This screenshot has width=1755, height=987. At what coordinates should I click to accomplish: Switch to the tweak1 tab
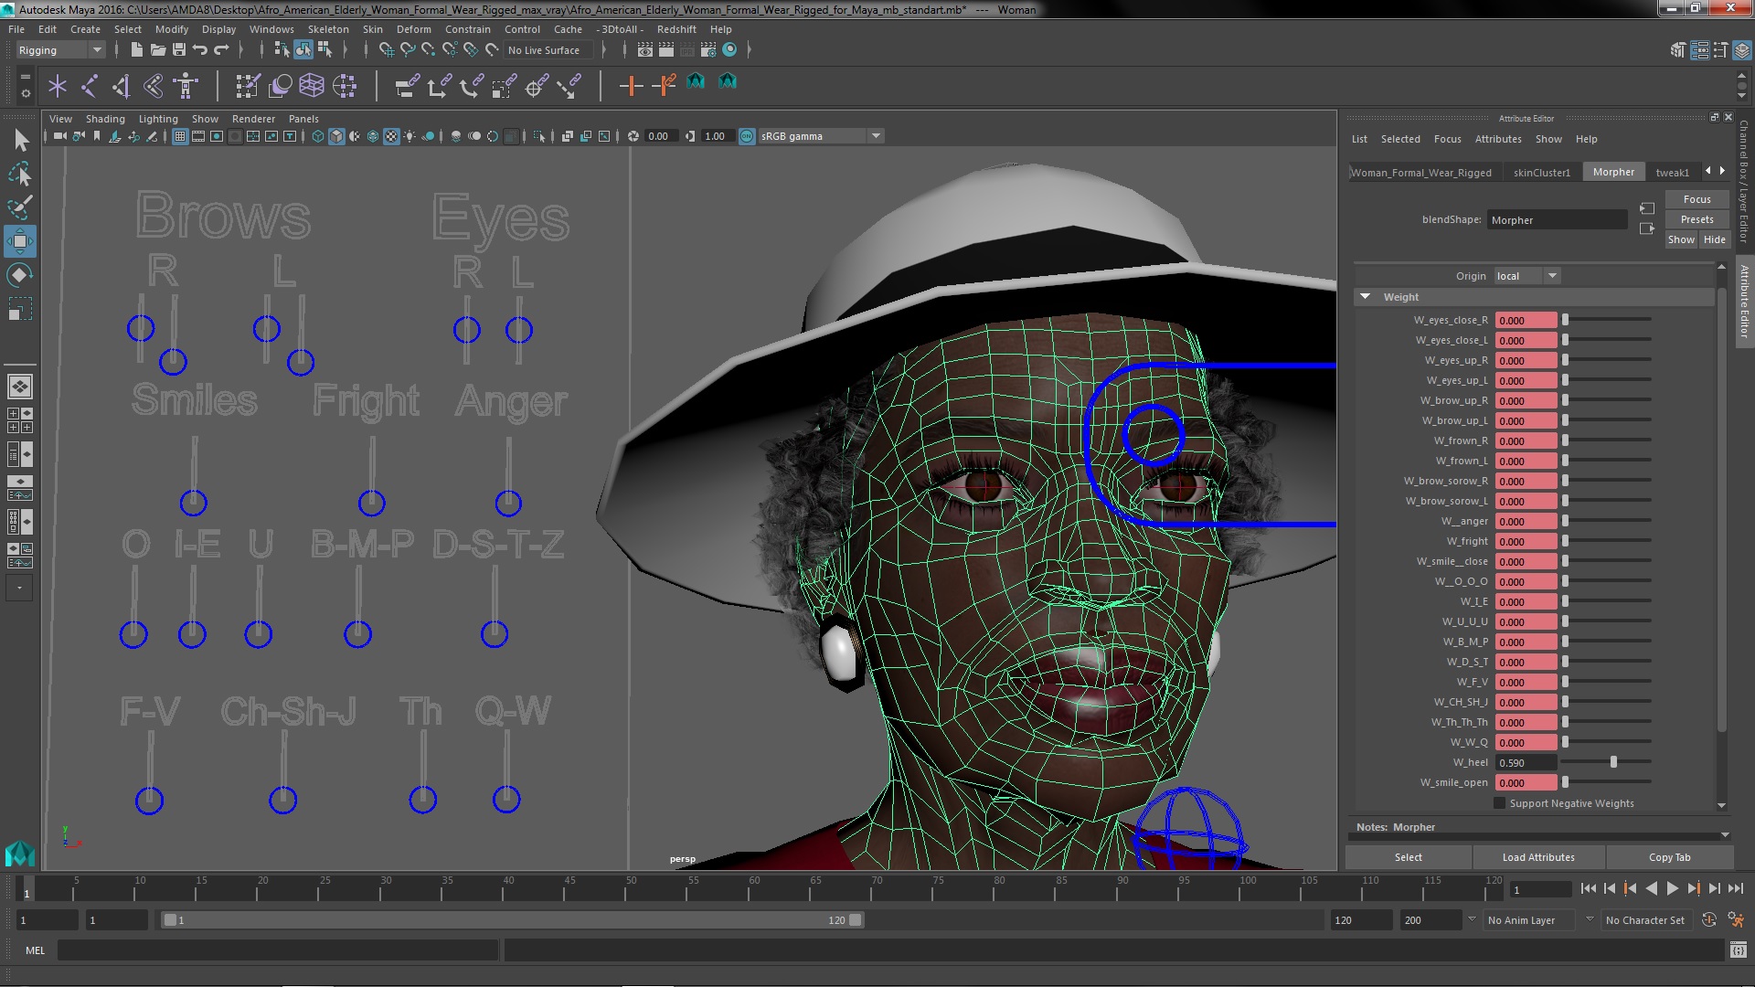pyautogui.click(x=1672, y=172)
